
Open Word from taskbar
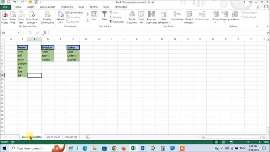coord(143,148)
